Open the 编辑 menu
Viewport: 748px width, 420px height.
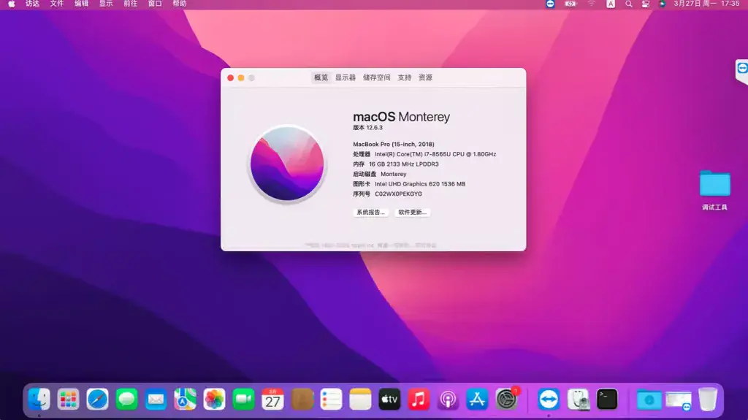tap(82, 4)
